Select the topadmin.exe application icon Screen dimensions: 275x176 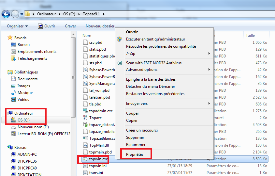(x=85, y=111)
